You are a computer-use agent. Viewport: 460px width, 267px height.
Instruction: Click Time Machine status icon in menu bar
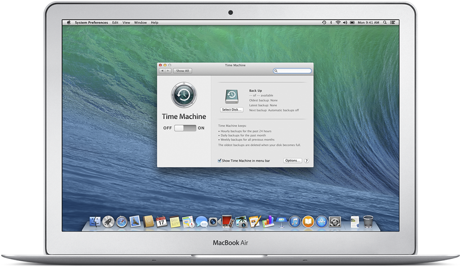(x=324, y=22)
